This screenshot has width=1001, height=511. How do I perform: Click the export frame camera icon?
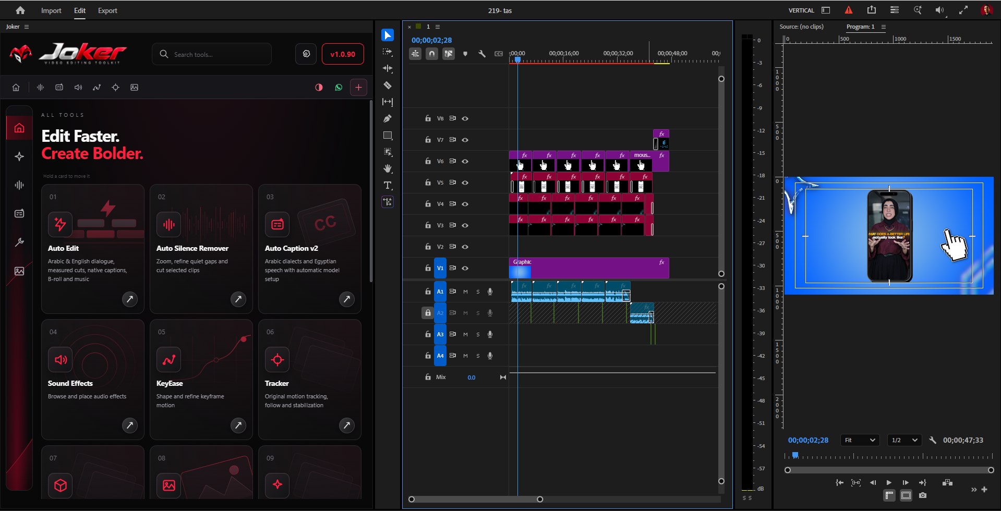click(x=923, y=495)
